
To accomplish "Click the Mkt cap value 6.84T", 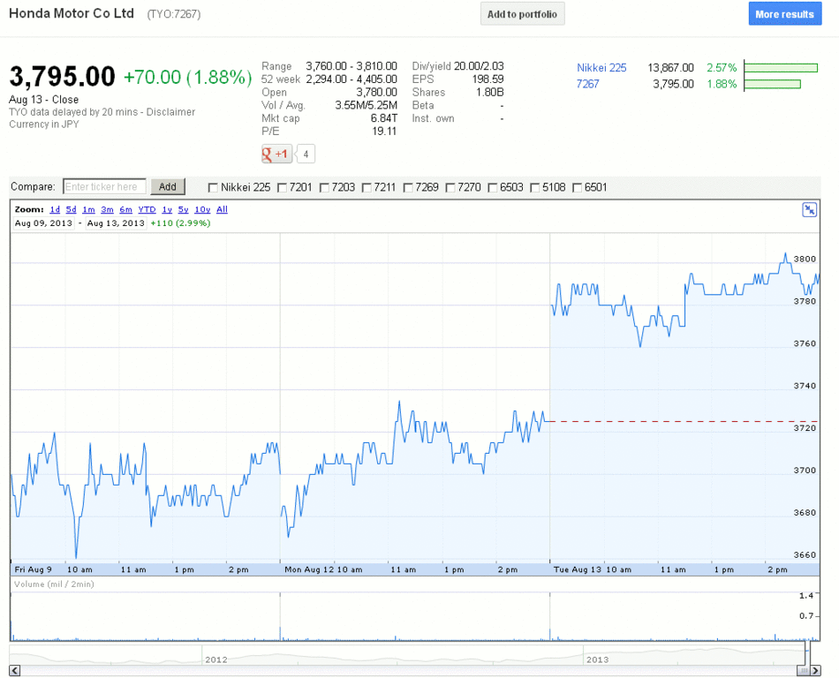I will (383, 118).
